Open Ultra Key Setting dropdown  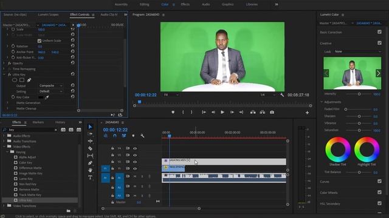point(50,91)
